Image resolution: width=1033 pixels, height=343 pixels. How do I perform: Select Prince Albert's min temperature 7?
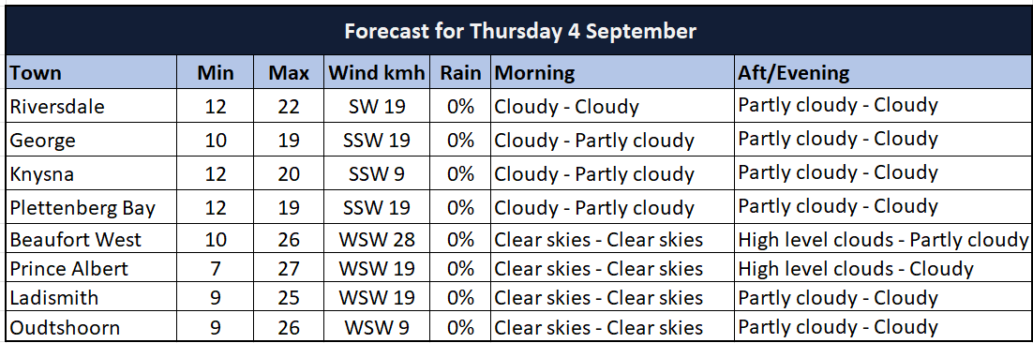tap(216, 268)
